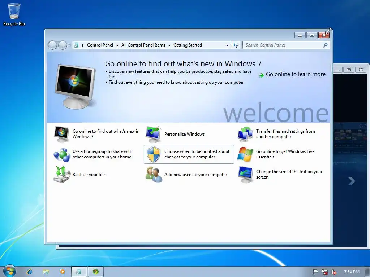Expand the arrow after All Control Panel Items
The width and height of the screenshot is (370, 277).
point(169,45)
